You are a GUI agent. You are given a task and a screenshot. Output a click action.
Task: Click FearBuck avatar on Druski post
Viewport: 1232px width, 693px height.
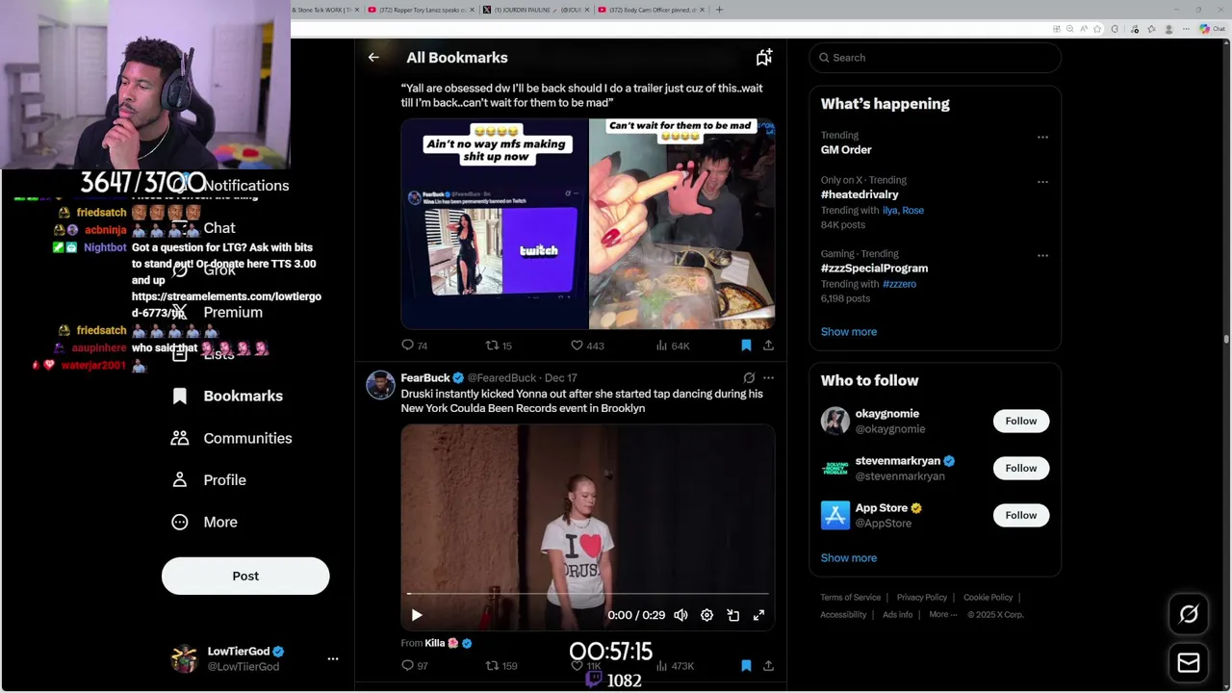tap(380, 385)
